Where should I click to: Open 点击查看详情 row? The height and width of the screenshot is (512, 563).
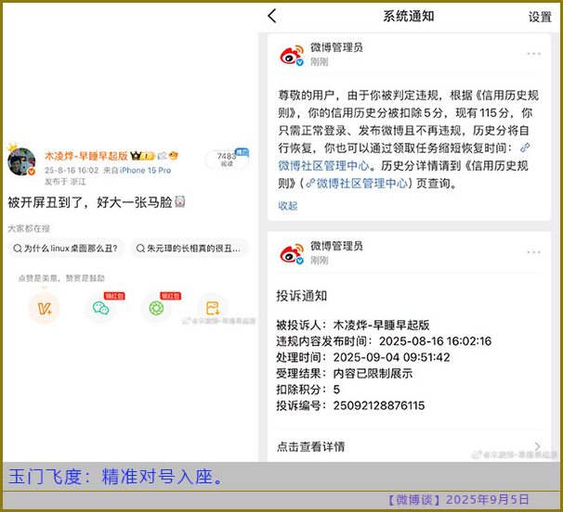click(409, 446)
